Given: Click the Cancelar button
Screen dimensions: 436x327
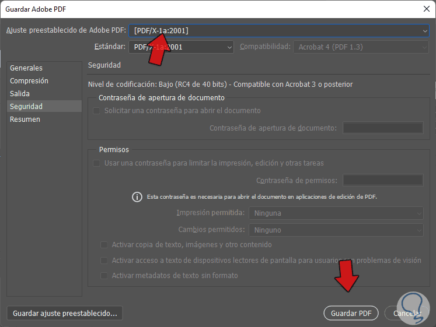Looking at the screenshot, I should [x=407, y=313].
